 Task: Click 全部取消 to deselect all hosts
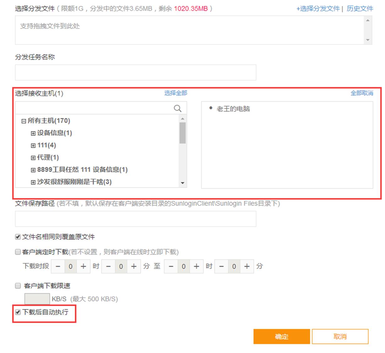pyautogui.click(x=362, y=93)
